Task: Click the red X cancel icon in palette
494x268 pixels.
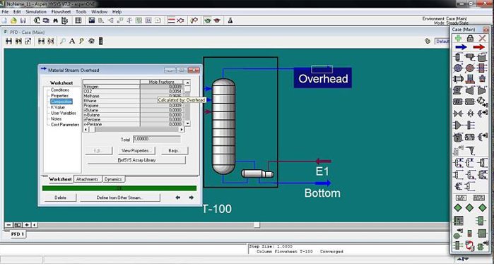Action: pos(482,38)
